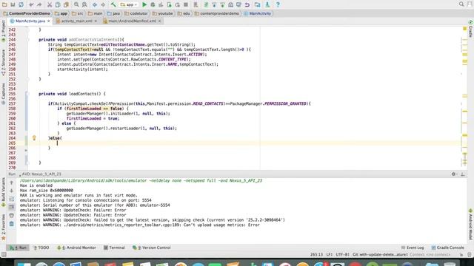
Task: Click the up arrow in Run console
Action: [x=12, y=183]
